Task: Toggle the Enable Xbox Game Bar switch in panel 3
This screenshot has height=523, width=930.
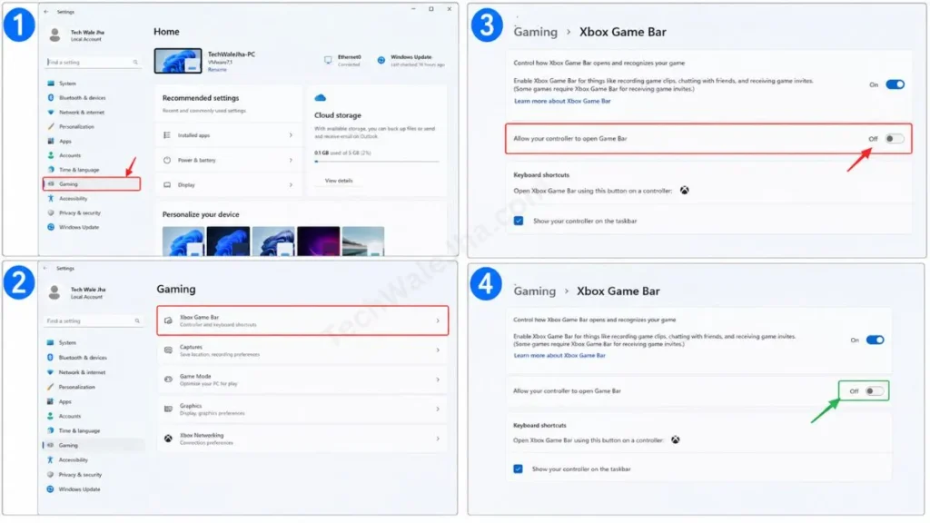Action: point(895,84)
